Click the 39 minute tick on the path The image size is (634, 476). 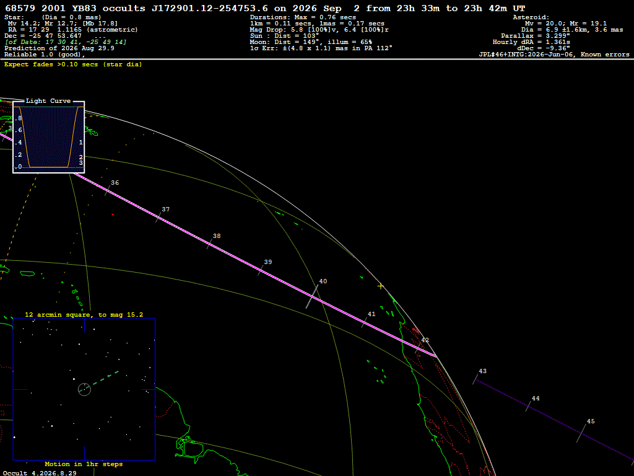(x=261, y=269)
